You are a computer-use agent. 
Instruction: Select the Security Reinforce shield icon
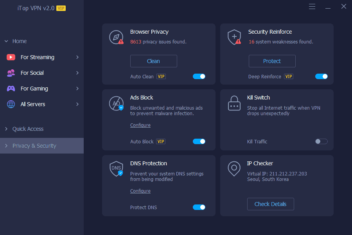[234, 37]
